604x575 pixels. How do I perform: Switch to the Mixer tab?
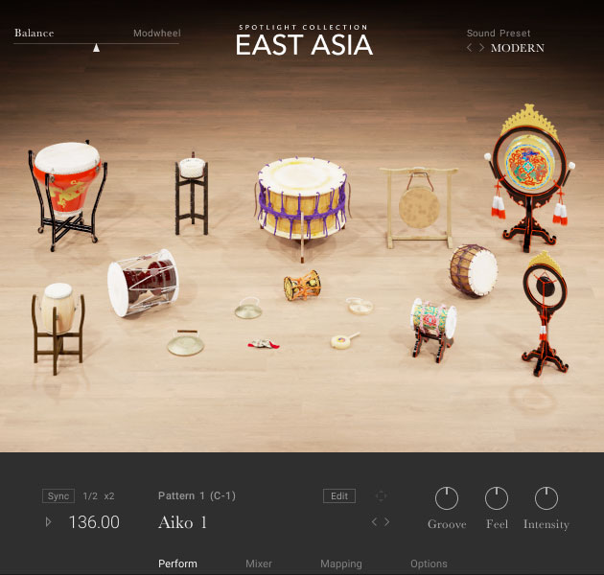[x=259, y=563]
